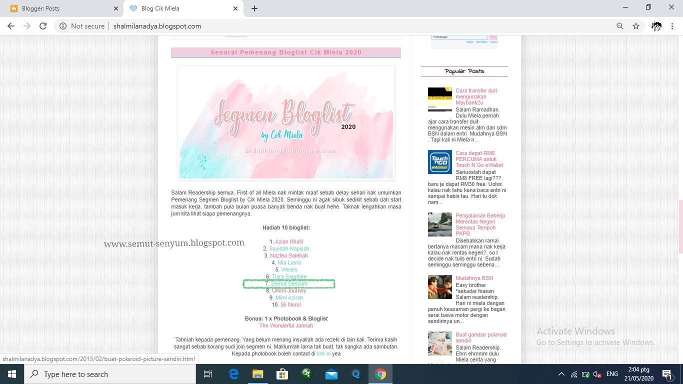
Task: Open Buat gambar polaroid sendiri post
Action: point(481,337)
